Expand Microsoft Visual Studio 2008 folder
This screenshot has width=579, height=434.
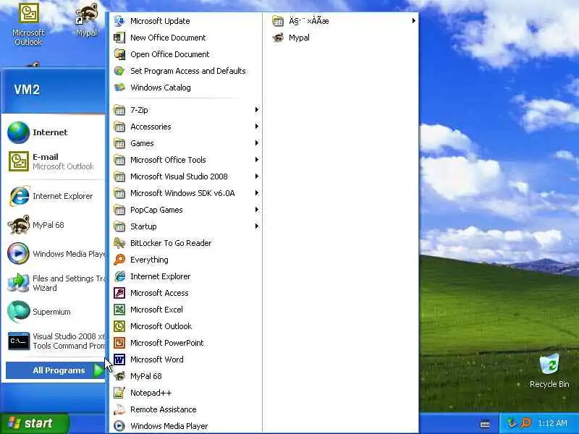click(x=186, y=176)
